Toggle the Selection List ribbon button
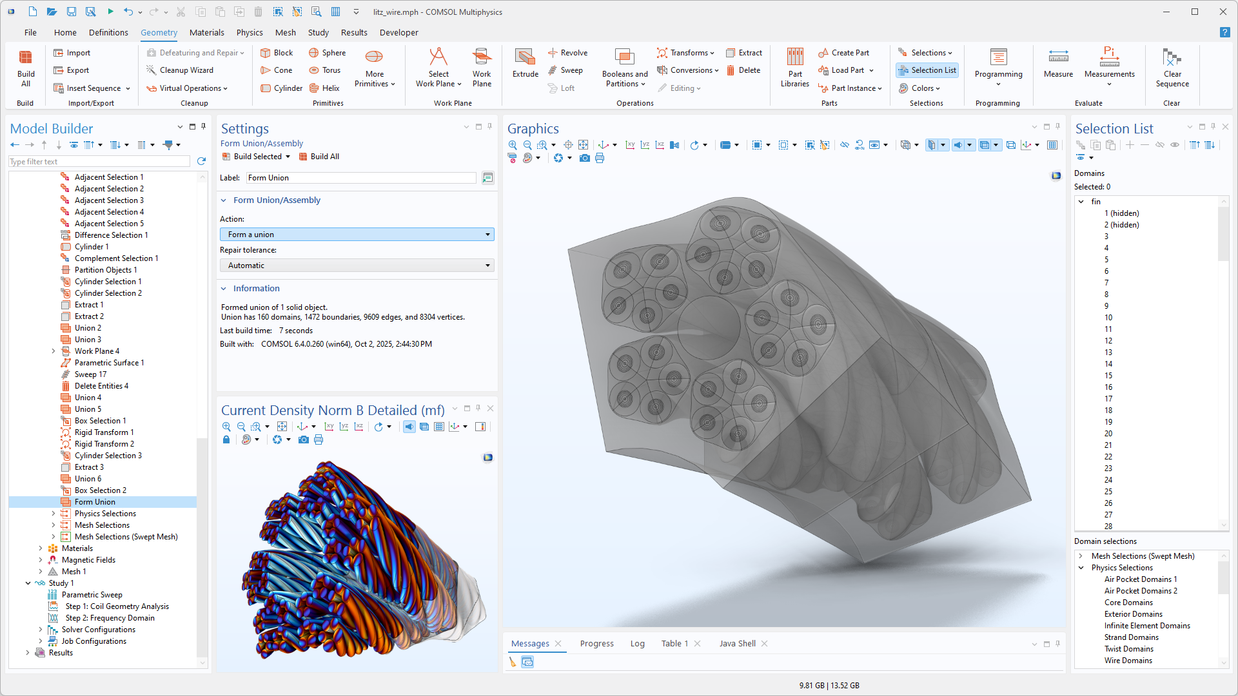Screen dimensions: 1238x696 click(x=927, y=70)
